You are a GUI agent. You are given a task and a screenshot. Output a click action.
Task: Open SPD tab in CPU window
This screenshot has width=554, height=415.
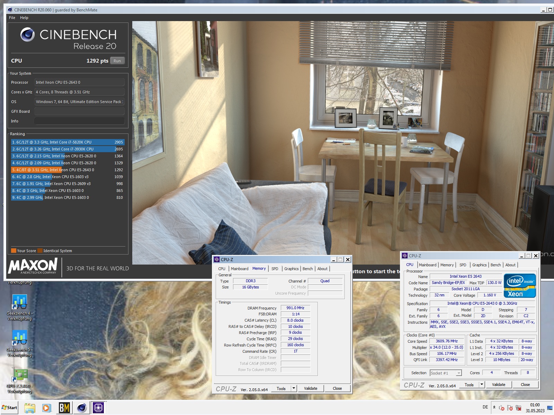[x=463, y=265]
